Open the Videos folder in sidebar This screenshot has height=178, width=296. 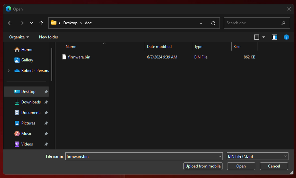tap(27, 144)
